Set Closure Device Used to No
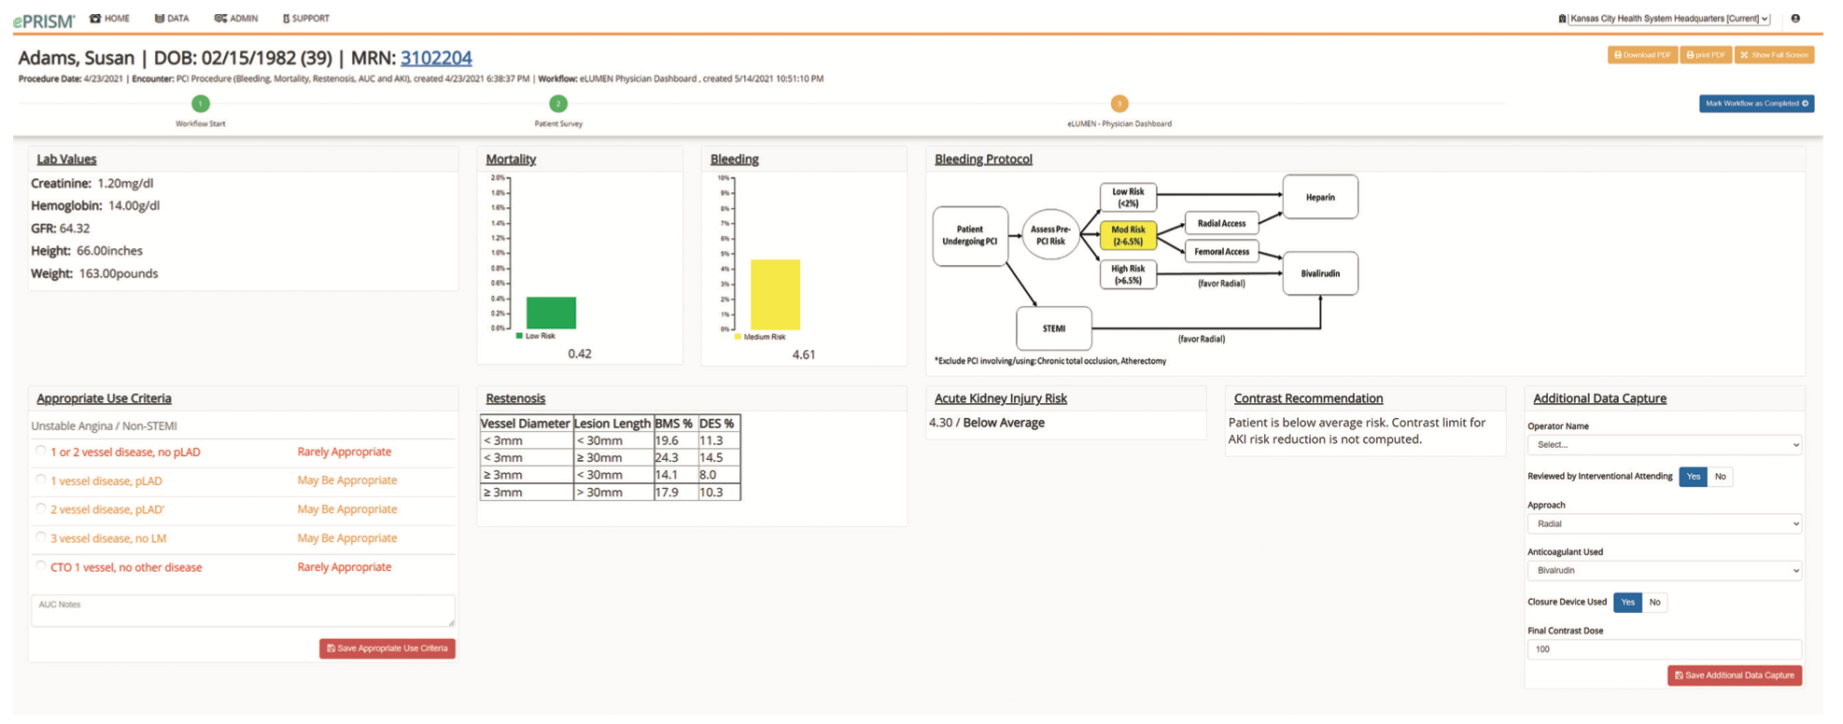Viewport: 1843px width, 724px height. coord(1654,603)
